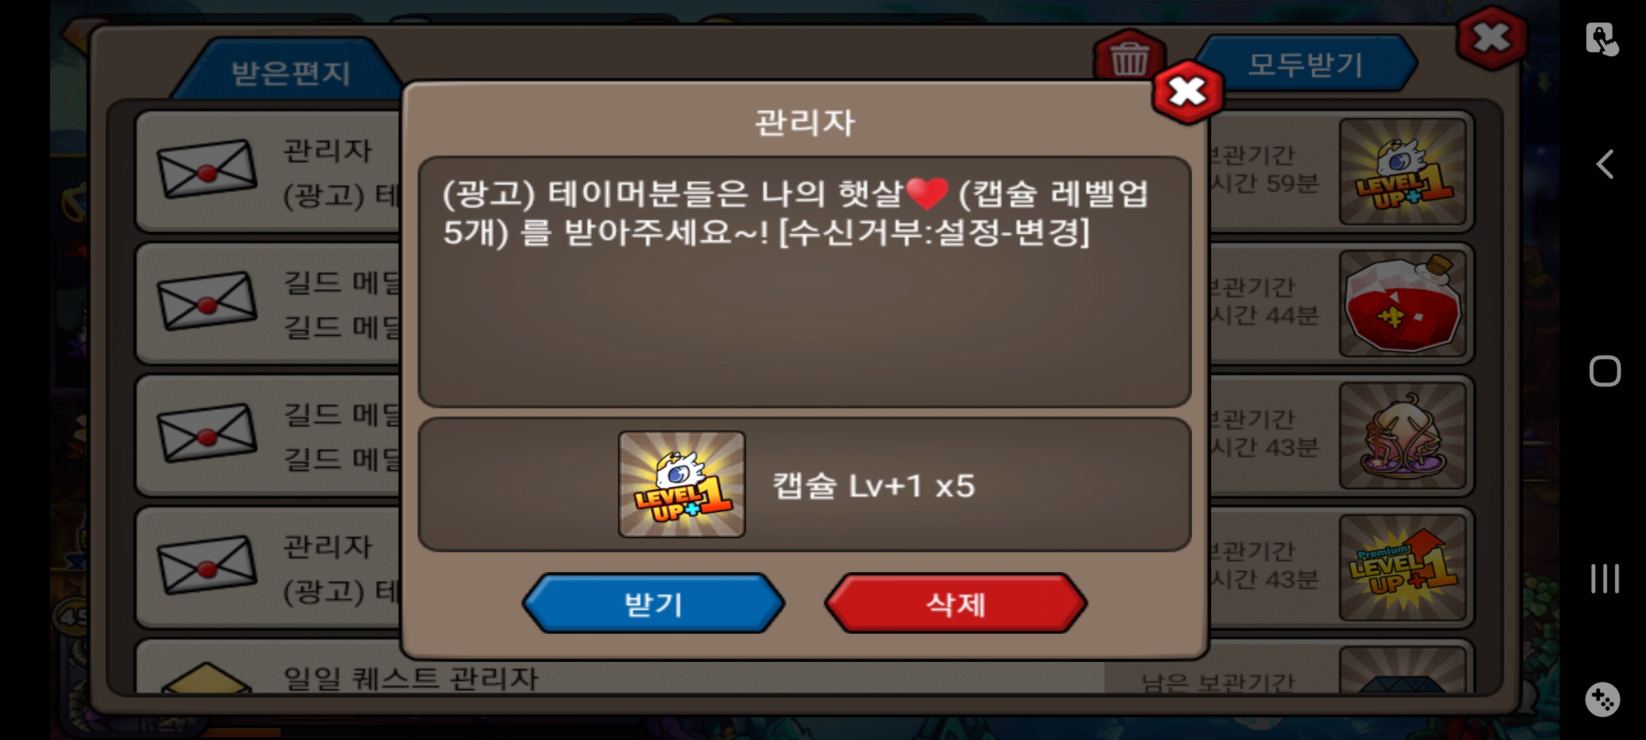Viewport: 1646px width, 740px height.
Task: Switch to the 받은편지 tab
Action: (x=291, y=72)
